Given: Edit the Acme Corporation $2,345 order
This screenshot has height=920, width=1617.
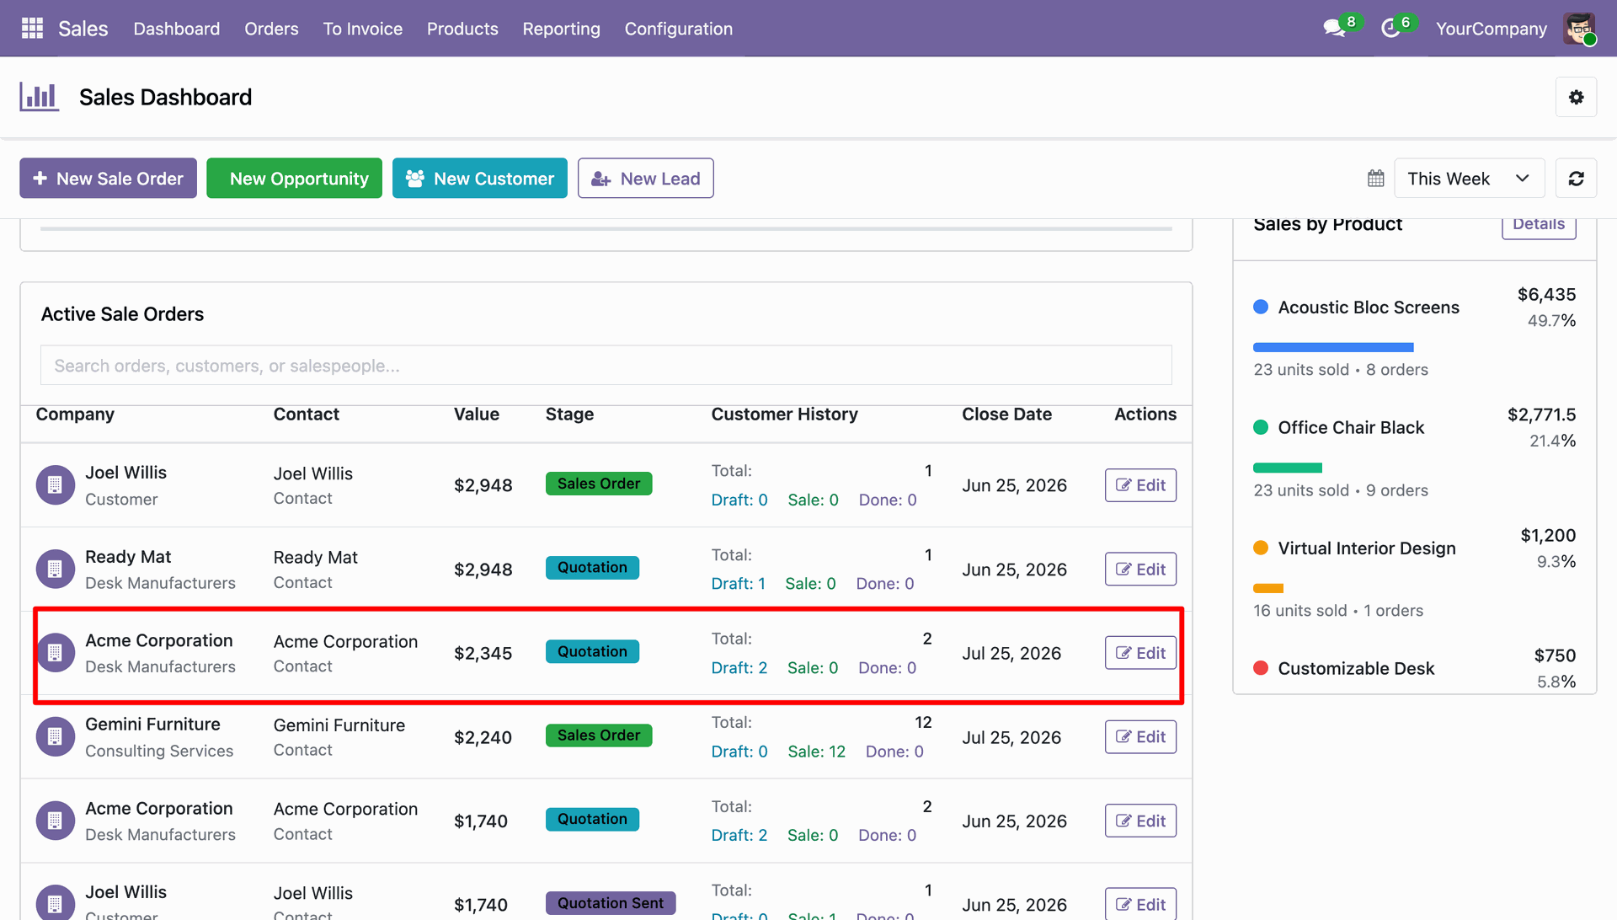Looking at the screenshot, I should coord(1140,653).
